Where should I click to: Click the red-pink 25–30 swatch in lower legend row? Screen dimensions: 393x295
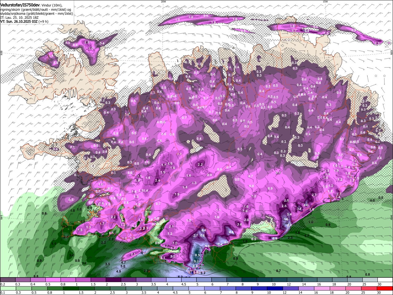point(369,288)
